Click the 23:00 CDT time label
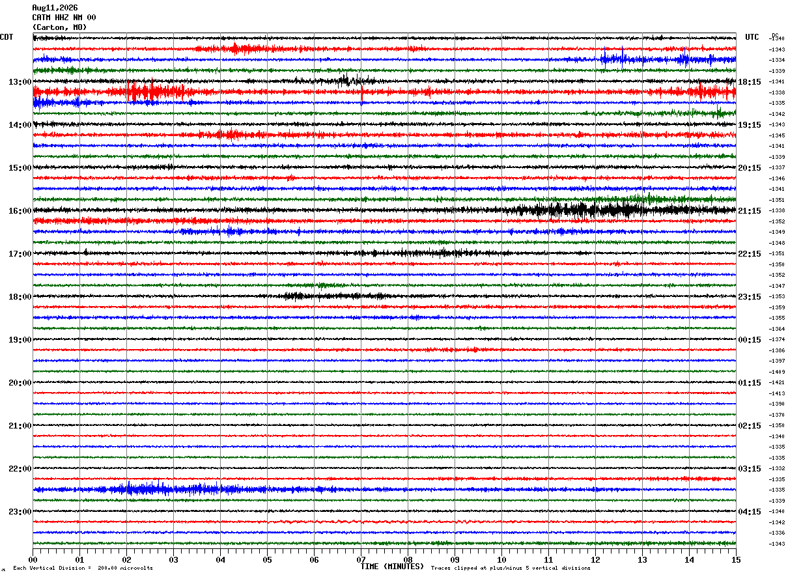 click(20, 511)
